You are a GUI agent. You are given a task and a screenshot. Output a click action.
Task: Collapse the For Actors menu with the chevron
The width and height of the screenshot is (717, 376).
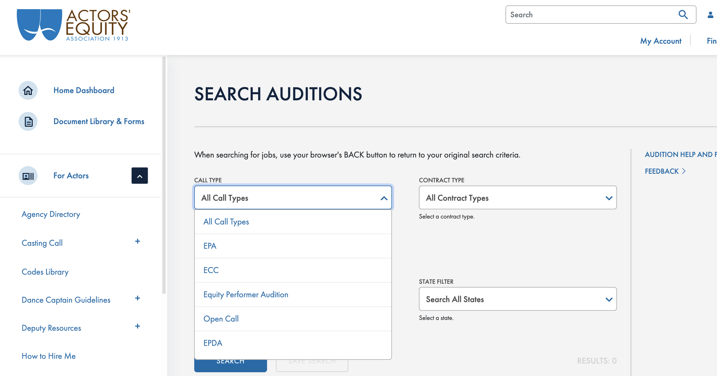(x=140, y=176)
